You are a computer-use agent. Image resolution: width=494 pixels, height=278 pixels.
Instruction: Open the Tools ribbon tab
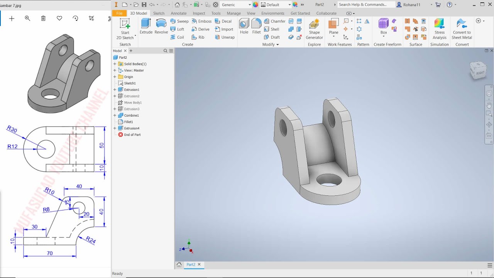click(x=216, y=13)
